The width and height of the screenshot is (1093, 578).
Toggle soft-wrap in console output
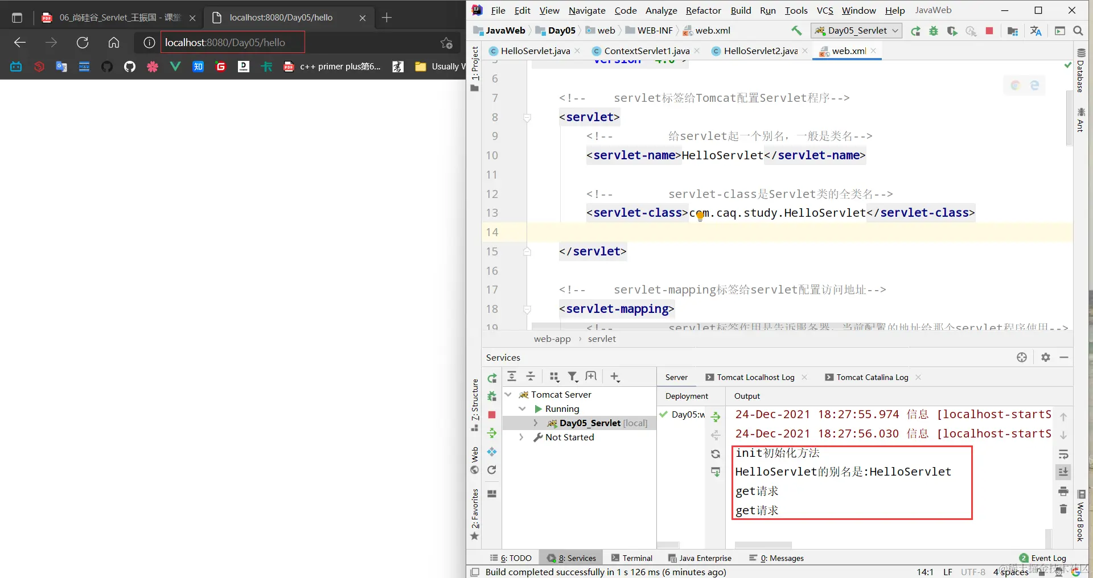(1063, 453)
